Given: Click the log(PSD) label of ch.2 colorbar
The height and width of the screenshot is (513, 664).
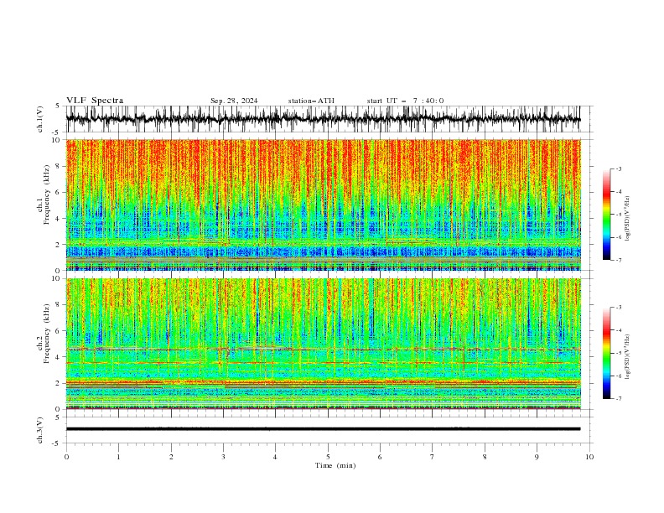Looking at the screenshot, I should point(627,356).
